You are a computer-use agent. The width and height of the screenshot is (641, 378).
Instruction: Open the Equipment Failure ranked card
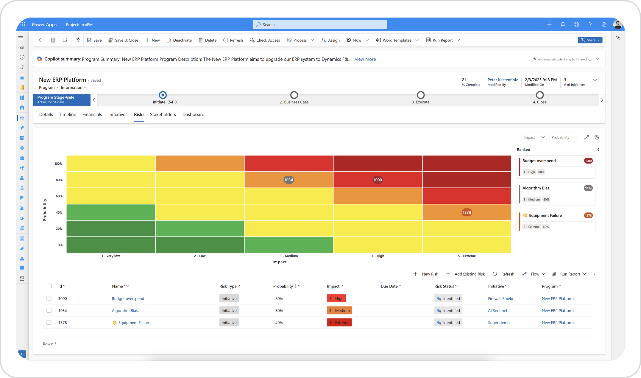pos(556,221)
